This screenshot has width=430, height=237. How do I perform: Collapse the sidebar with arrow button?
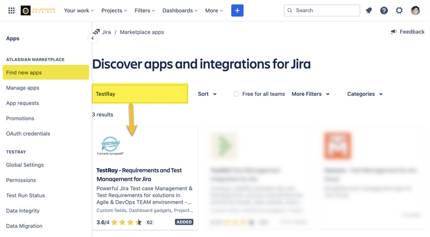click(92, 38)
